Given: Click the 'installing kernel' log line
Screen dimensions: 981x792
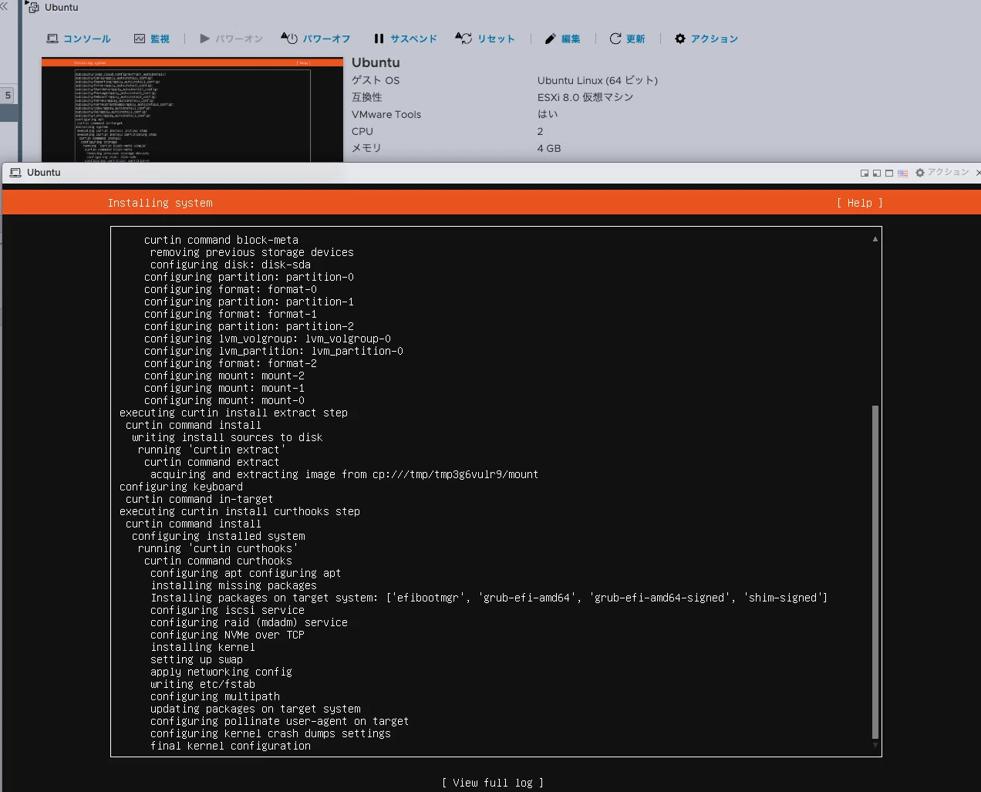Looking at the screenshot, I should 203,647.
